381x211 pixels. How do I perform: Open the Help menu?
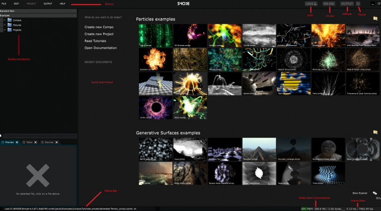tap(63, 3)
